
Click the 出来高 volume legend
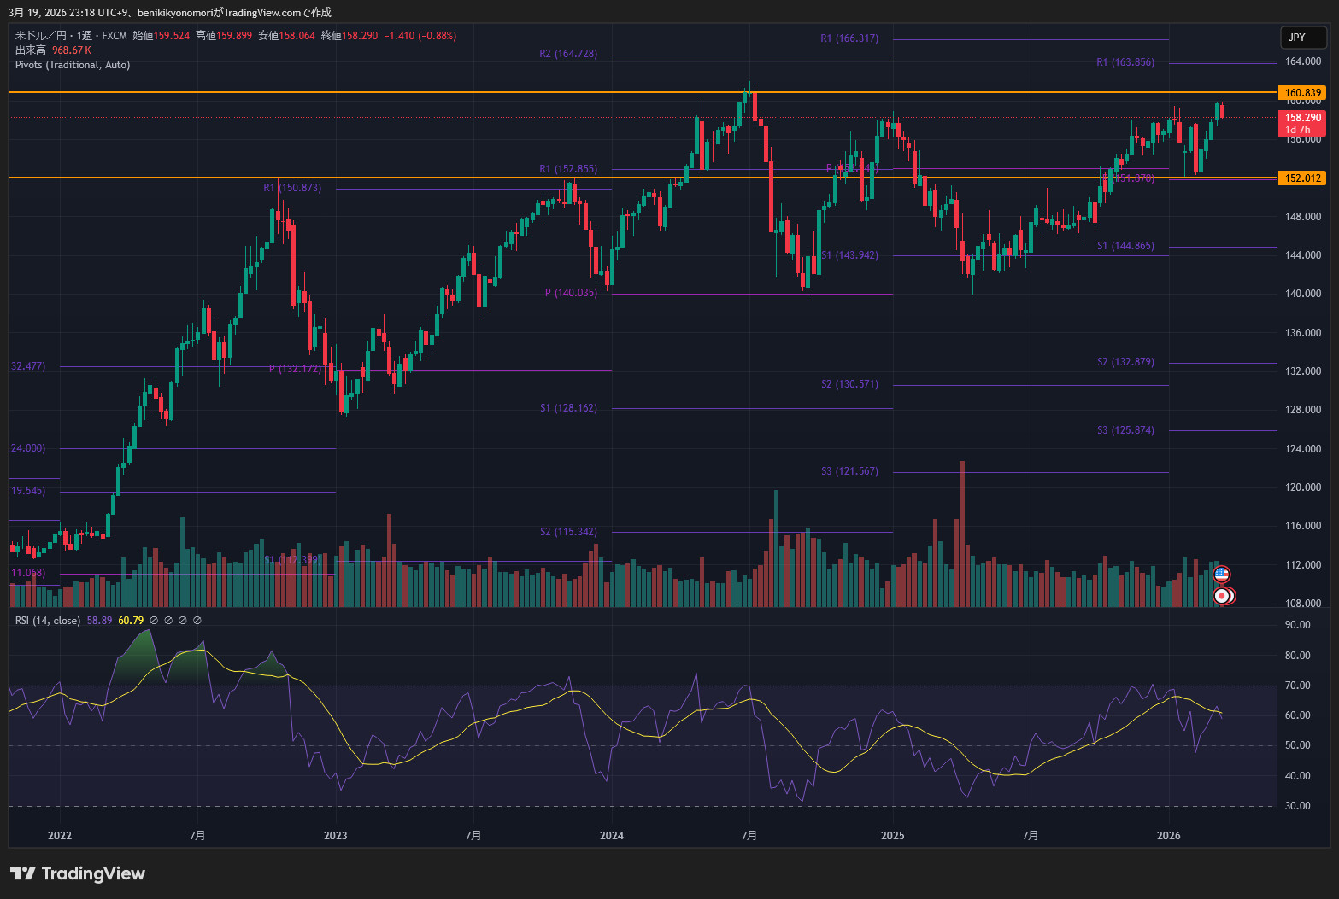(x=31, y=50)
